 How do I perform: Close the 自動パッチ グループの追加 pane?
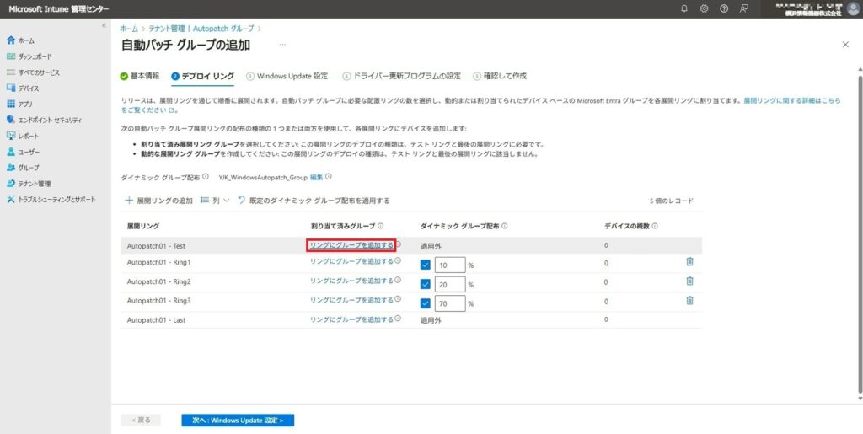tap(845, 45)
